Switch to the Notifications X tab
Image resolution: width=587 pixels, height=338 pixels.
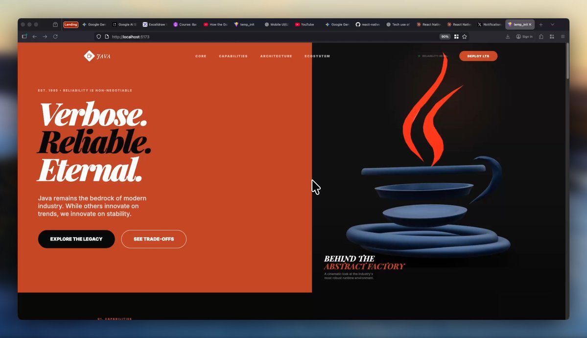coord(489,24)
